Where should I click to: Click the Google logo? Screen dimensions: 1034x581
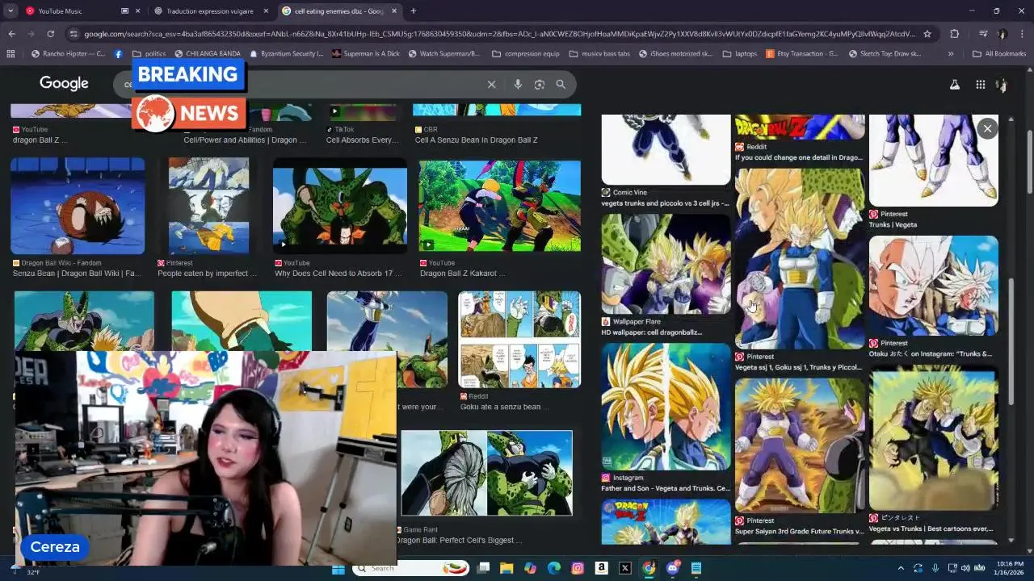tap(64, 83)
